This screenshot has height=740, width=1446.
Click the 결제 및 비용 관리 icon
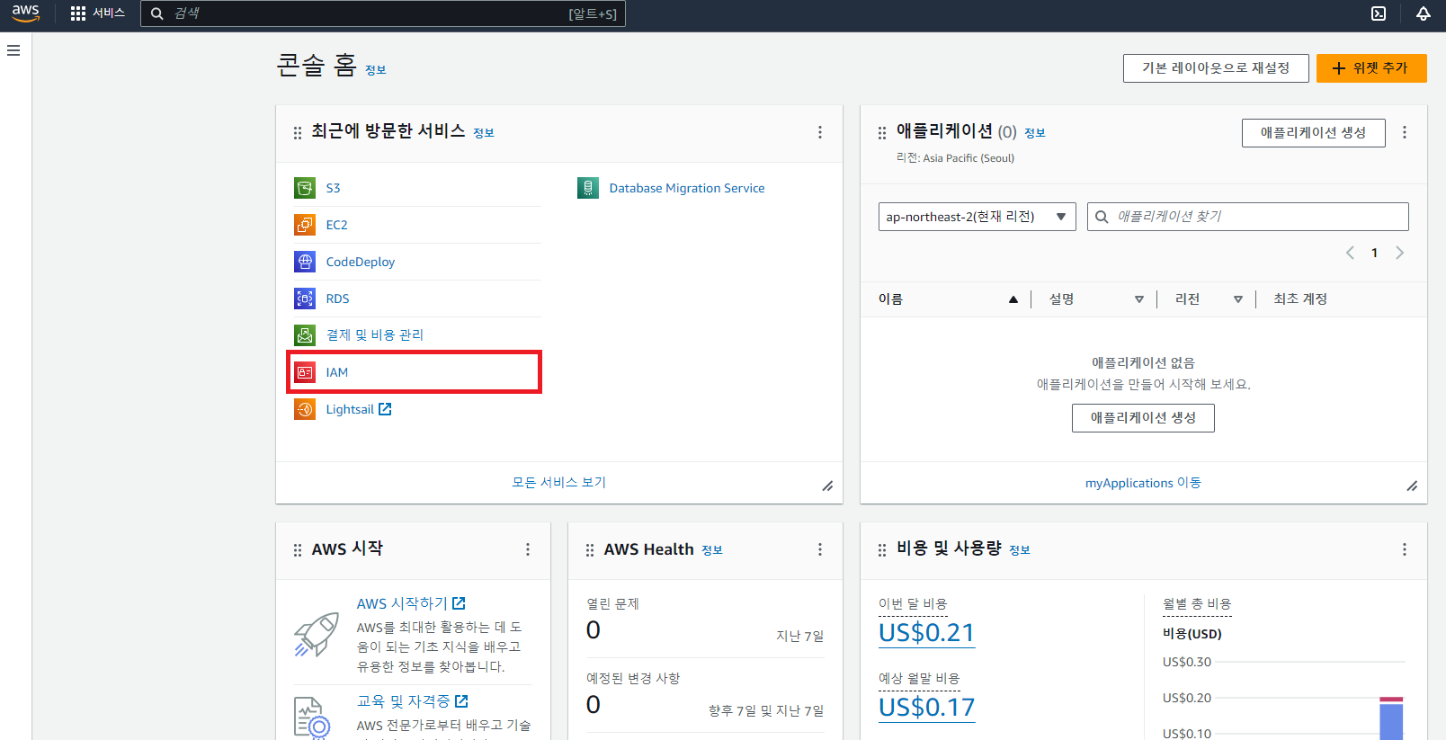pos(305,335)
